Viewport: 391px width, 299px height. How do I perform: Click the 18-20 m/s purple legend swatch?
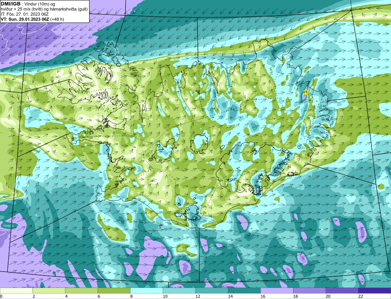point(309,290)
